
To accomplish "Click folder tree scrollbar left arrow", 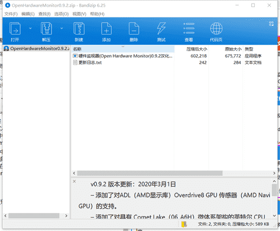I will 5,216.
